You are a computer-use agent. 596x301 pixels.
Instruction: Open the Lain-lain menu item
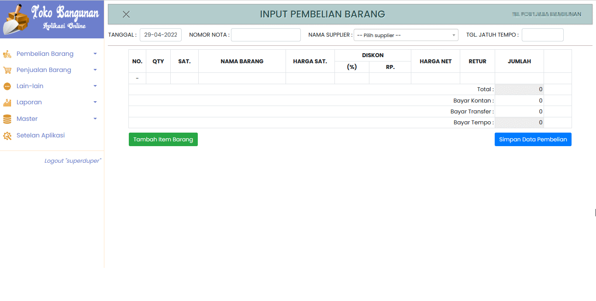coord(30,86)
